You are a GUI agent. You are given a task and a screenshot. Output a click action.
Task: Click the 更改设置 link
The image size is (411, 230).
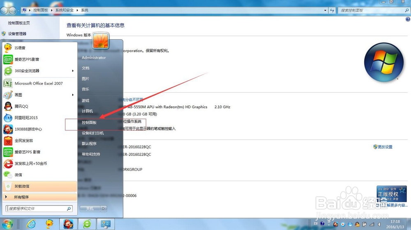click(385, 147)
